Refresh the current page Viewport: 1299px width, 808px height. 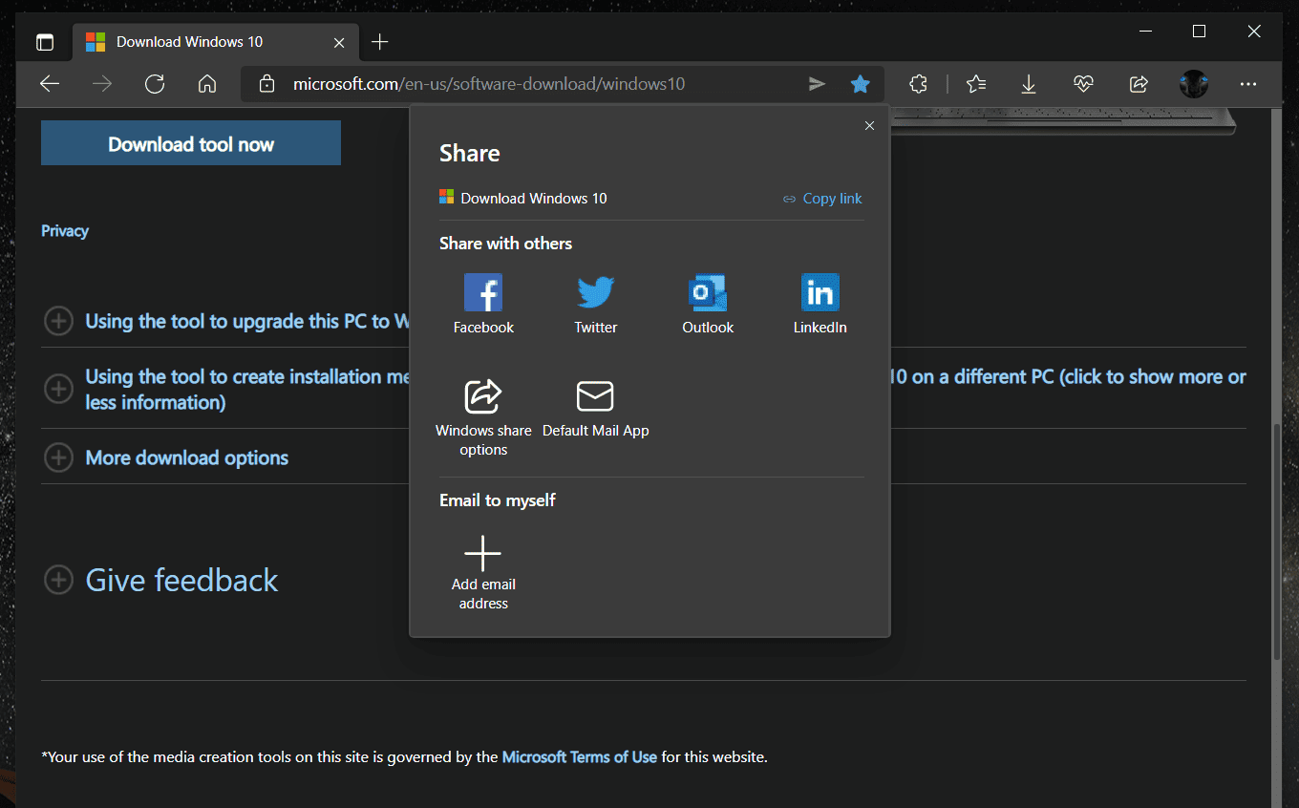155,84
